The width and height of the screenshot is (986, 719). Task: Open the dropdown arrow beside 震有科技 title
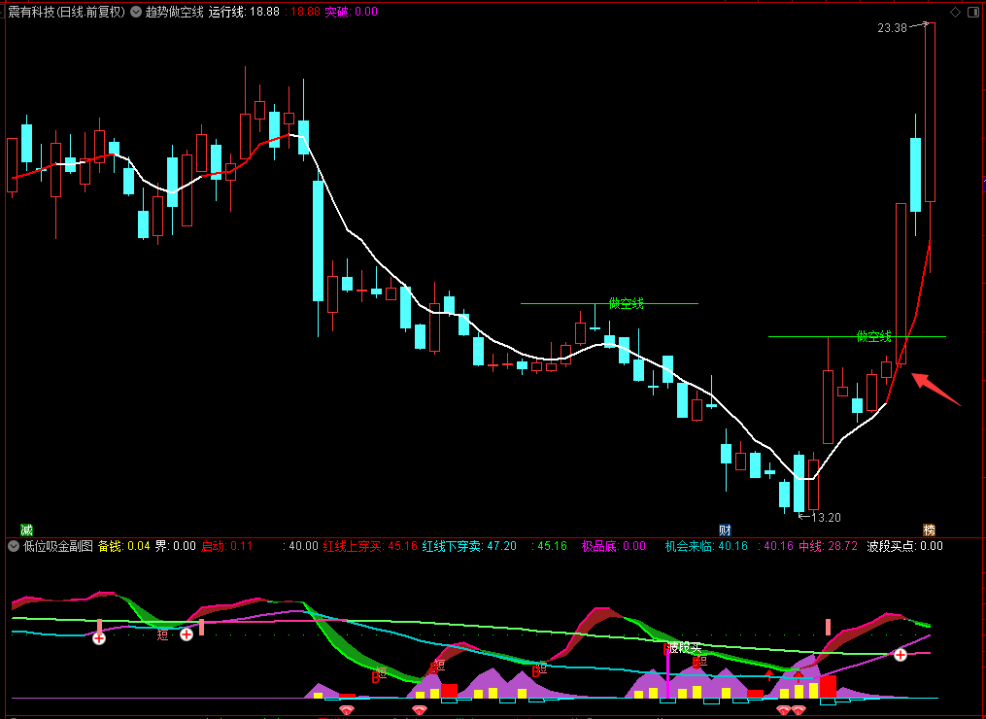click(136, 12)
